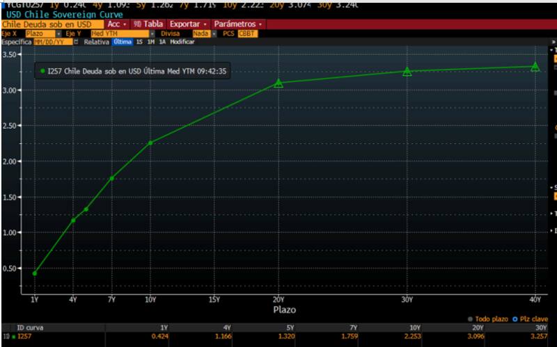Expand the Acc dropdown menu
557x347 pixels.
pos(117,24)
